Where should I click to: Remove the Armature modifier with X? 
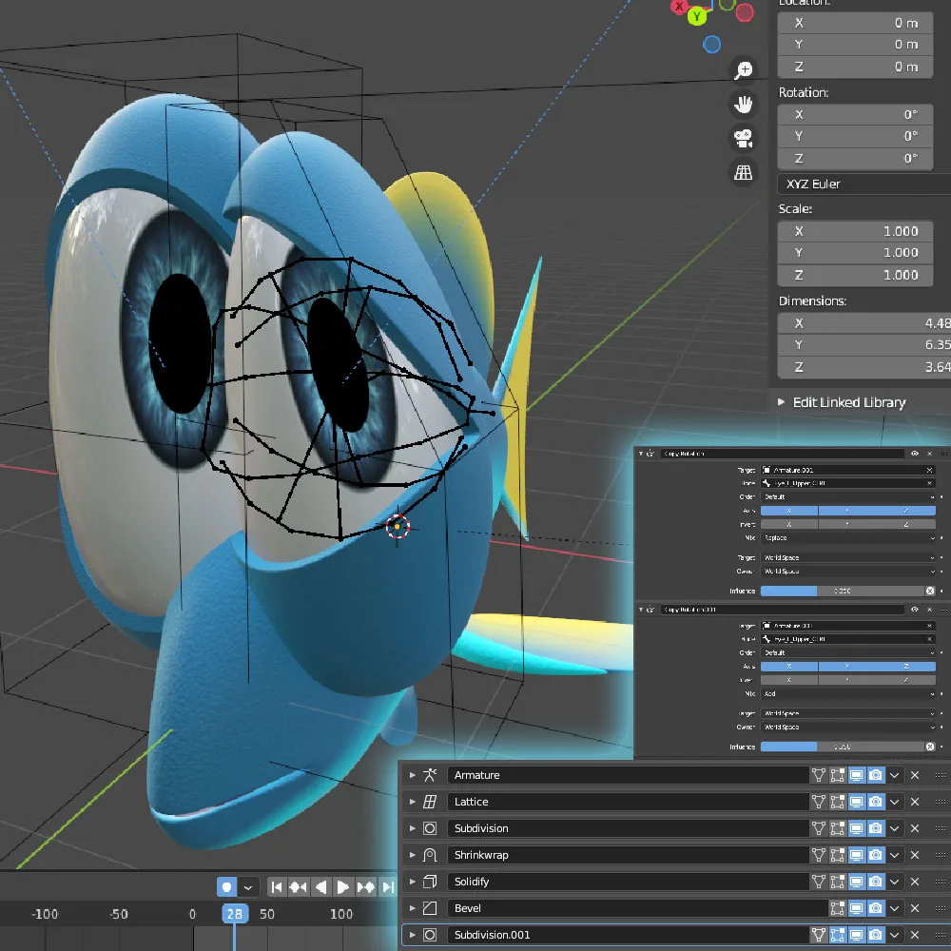click(915, 775)
